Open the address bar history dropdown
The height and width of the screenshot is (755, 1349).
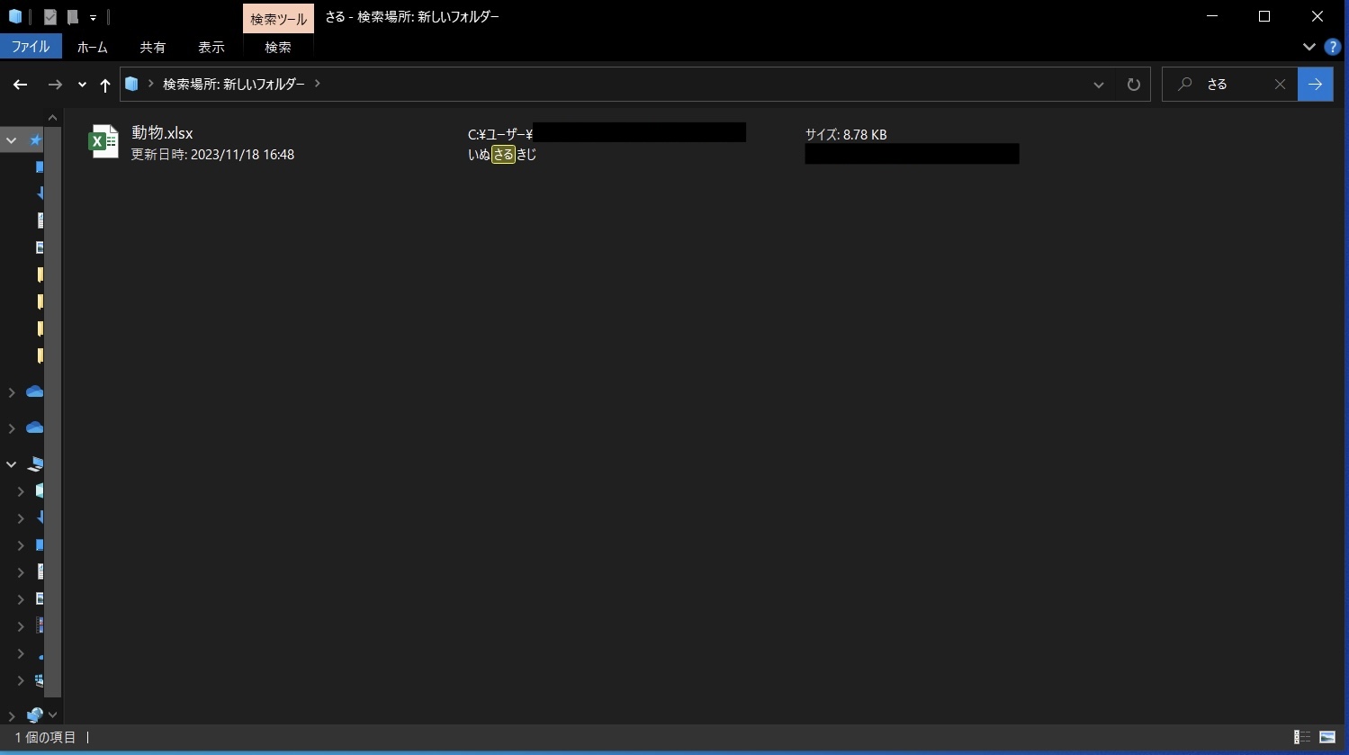click(x=1099, y=85)
